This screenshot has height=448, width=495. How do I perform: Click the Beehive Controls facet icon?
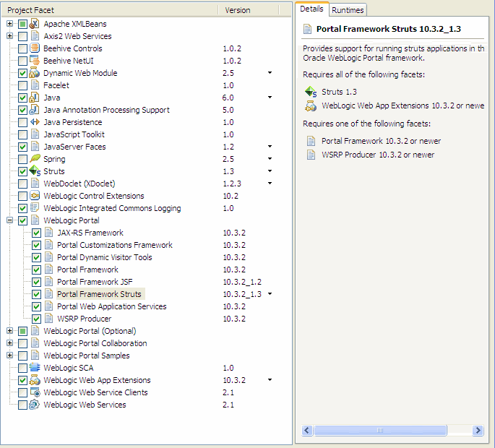(x=35, y=48)
